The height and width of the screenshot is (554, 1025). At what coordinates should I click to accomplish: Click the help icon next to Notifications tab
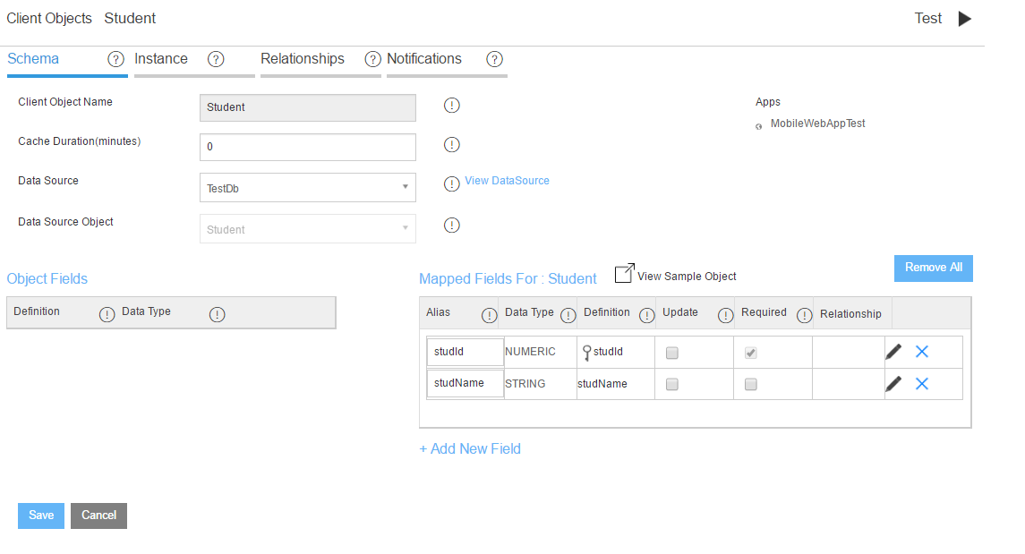(494, 59)
